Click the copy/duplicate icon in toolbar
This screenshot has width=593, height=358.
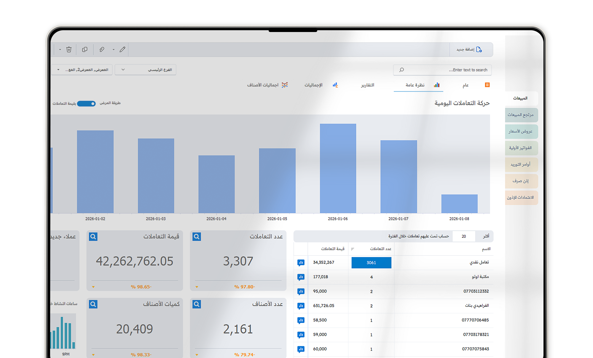tap(85, 49)
